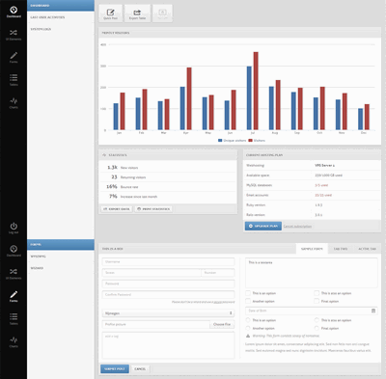The image size is (386, 379).
Task: Open Tables list icon in lower sidebar
Action: point(14,317)
